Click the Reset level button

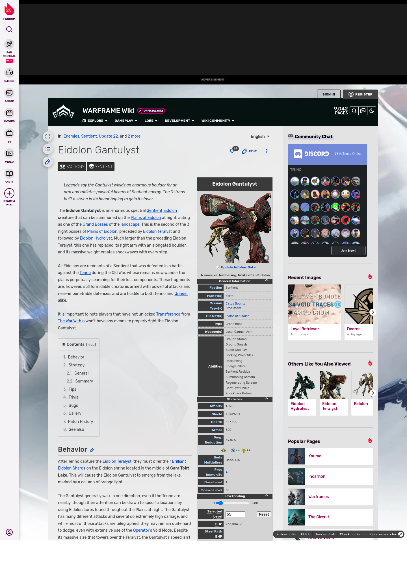264,514
